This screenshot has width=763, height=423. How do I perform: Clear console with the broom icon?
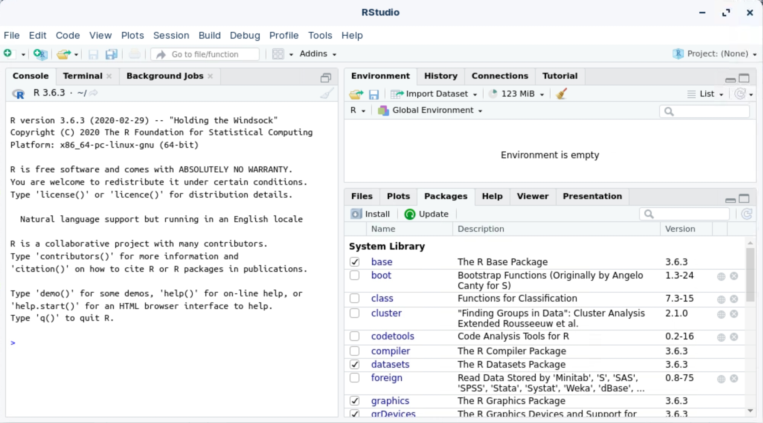click(x=326, y=93)
